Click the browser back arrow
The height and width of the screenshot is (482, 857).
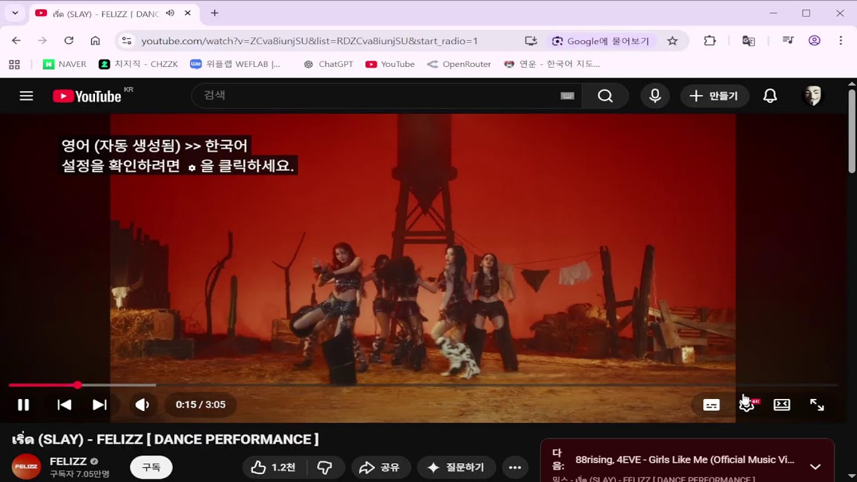[16, 41]
